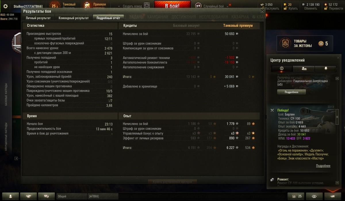The height and width of the screenshot is (201, 345).
Task: Click the Подробнее link under victory message
Action: pos(323,166)
